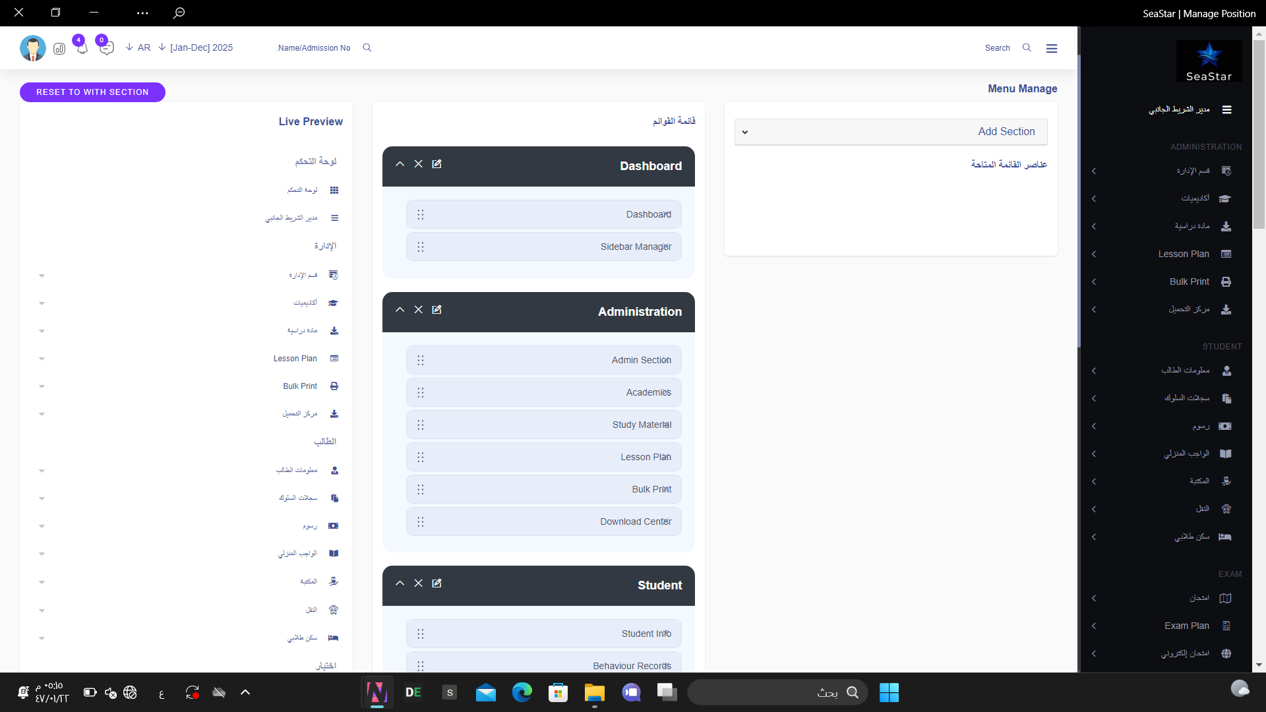The height and width of the screenshot is (712, 1266).
Task: Collapse the Student section with chevron
Action: point(400,583)
